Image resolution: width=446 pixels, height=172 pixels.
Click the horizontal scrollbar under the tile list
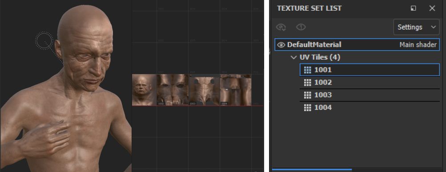tap(312, 169)
